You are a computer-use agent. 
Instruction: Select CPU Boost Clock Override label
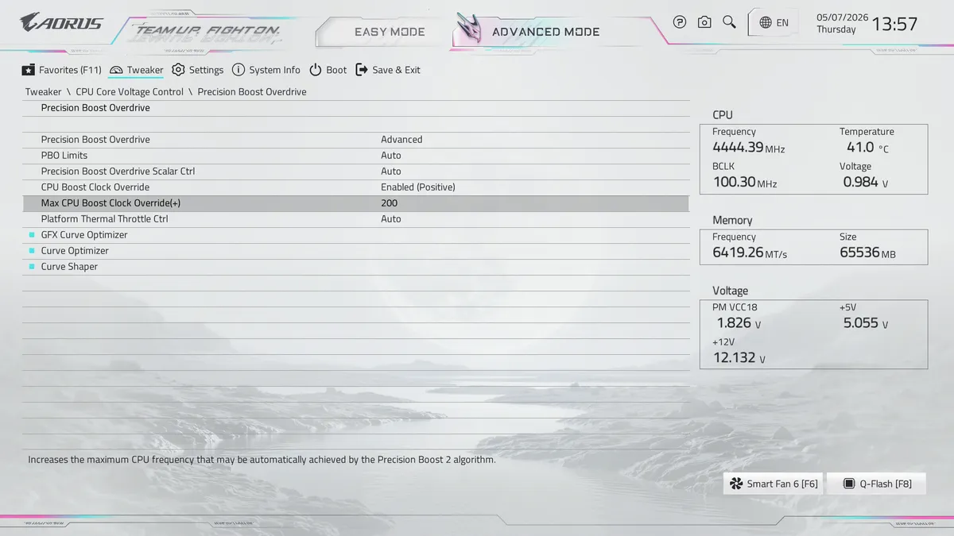pyautogui.click(x=95, y=187)
